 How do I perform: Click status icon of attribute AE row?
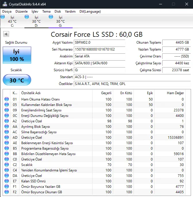coord(7,143)
